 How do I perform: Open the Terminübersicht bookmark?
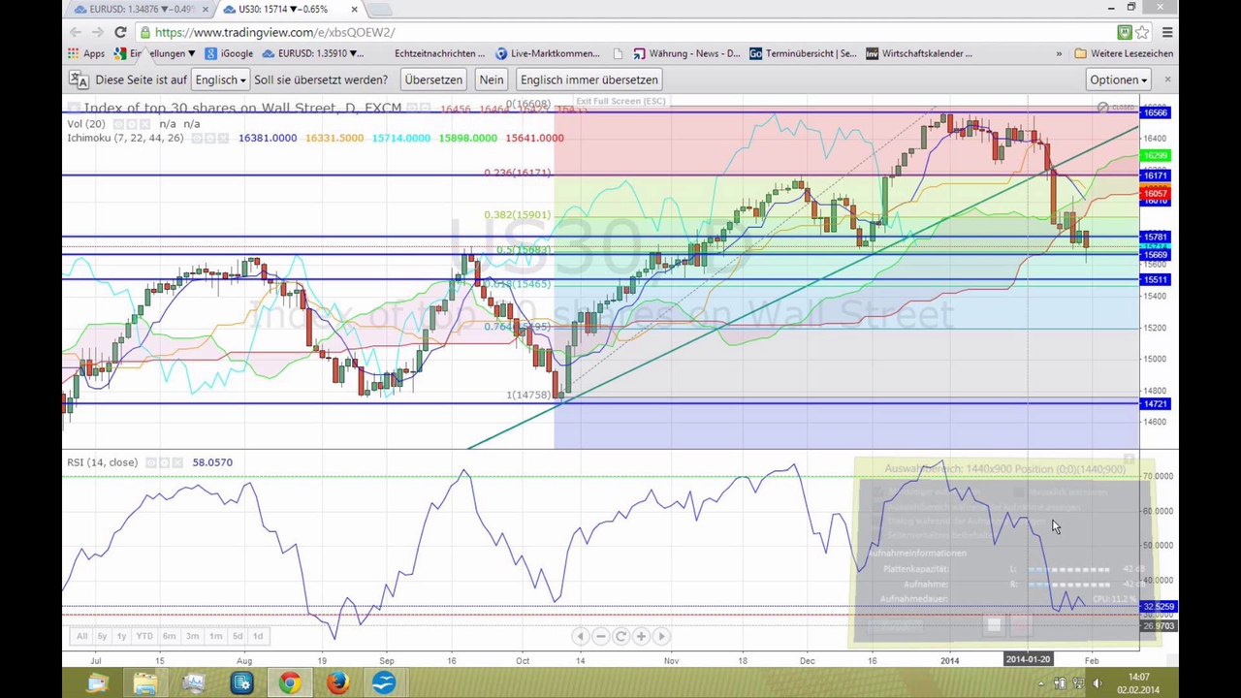[x=803, y=53]
